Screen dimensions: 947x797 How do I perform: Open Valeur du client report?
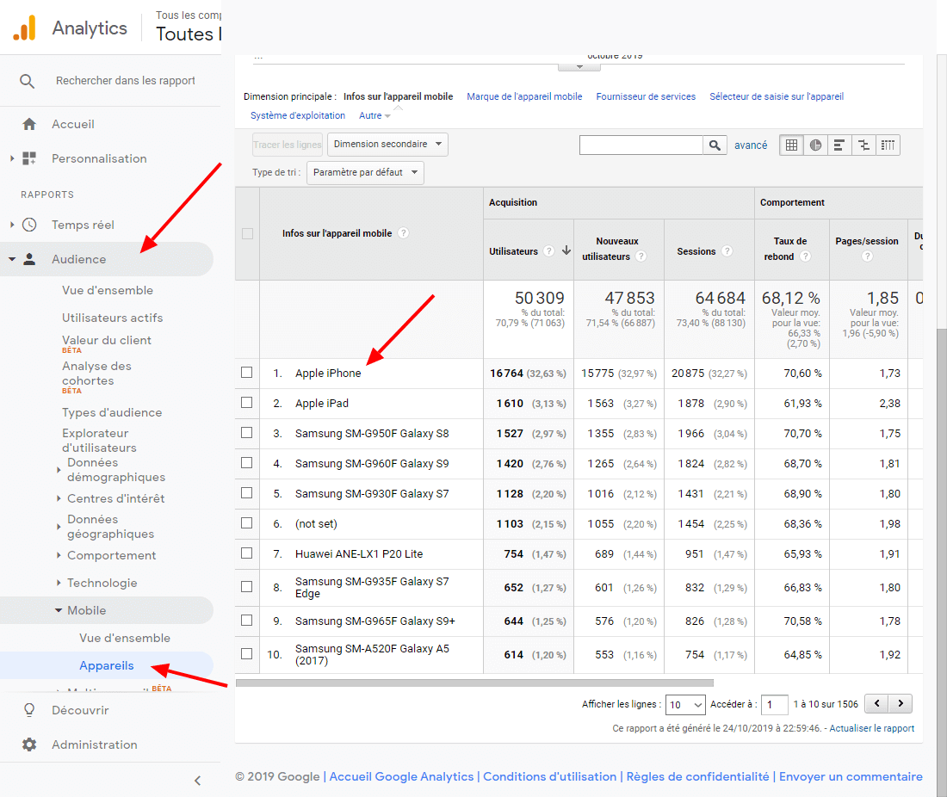106,341
